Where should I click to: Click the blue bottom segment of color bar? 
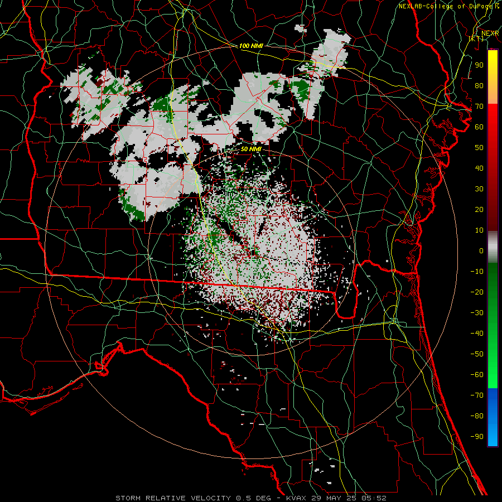pyautogui.click(x=493, y=417)
